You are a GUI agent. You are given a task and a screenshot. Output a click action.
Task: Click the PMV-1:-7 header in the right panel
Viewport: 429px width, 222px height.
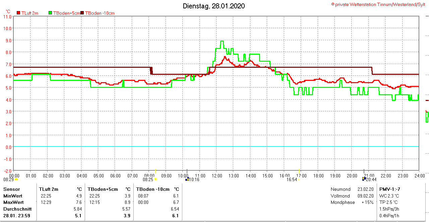389,189
